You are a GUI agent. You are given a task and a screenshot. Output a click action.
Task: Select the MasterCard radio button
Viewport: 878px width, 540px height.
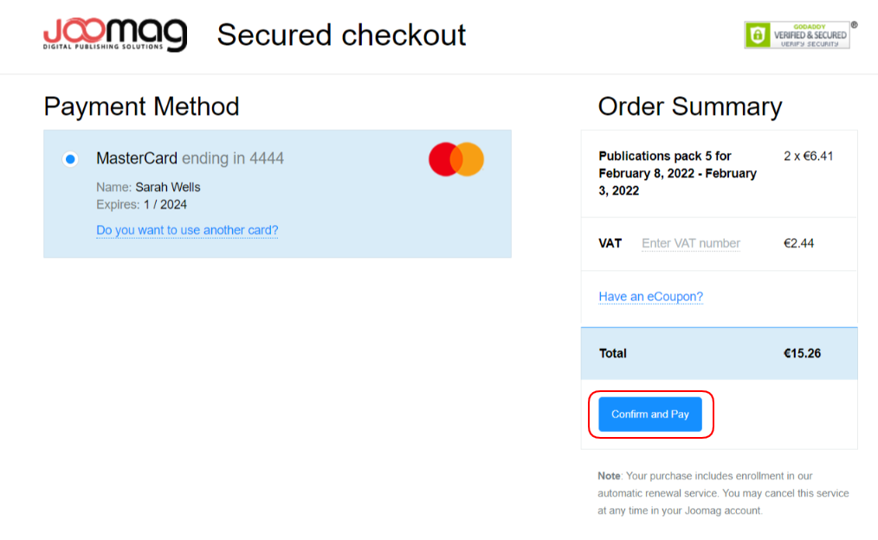pos(70,159)
